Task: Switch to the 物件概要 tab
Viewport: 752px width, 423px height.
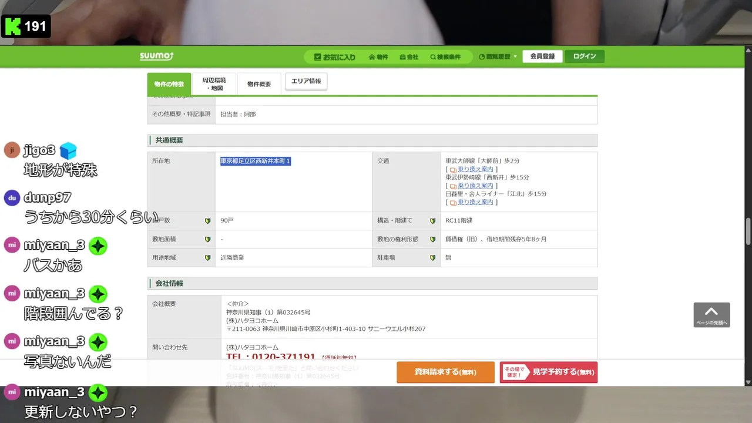Action: 259,84
